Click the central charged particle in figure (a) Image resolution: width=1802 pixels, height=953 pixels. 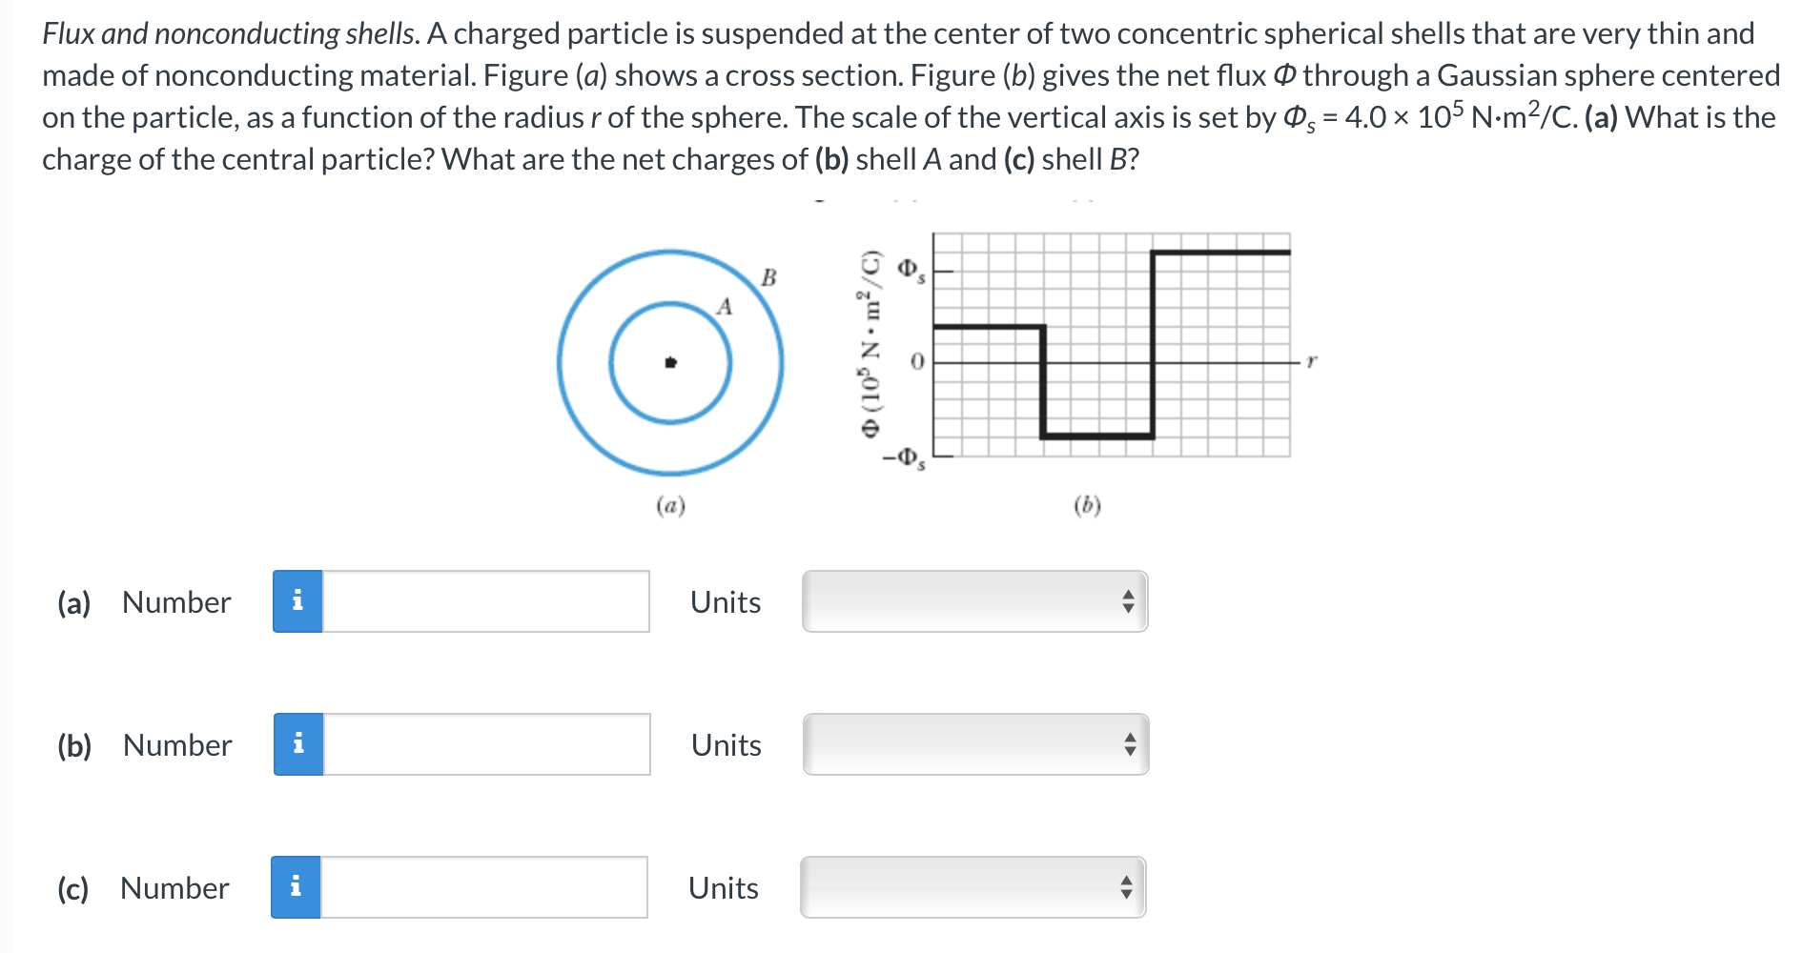[x=668, y=361]
